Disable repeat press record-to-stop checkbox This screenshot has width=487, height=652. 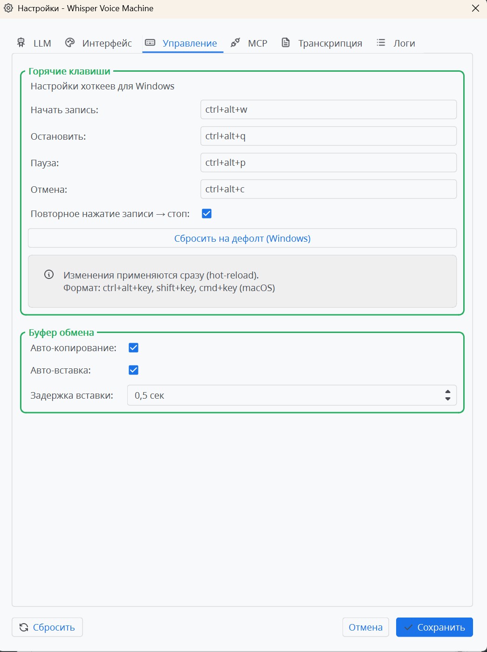click(x=206, y=214)
